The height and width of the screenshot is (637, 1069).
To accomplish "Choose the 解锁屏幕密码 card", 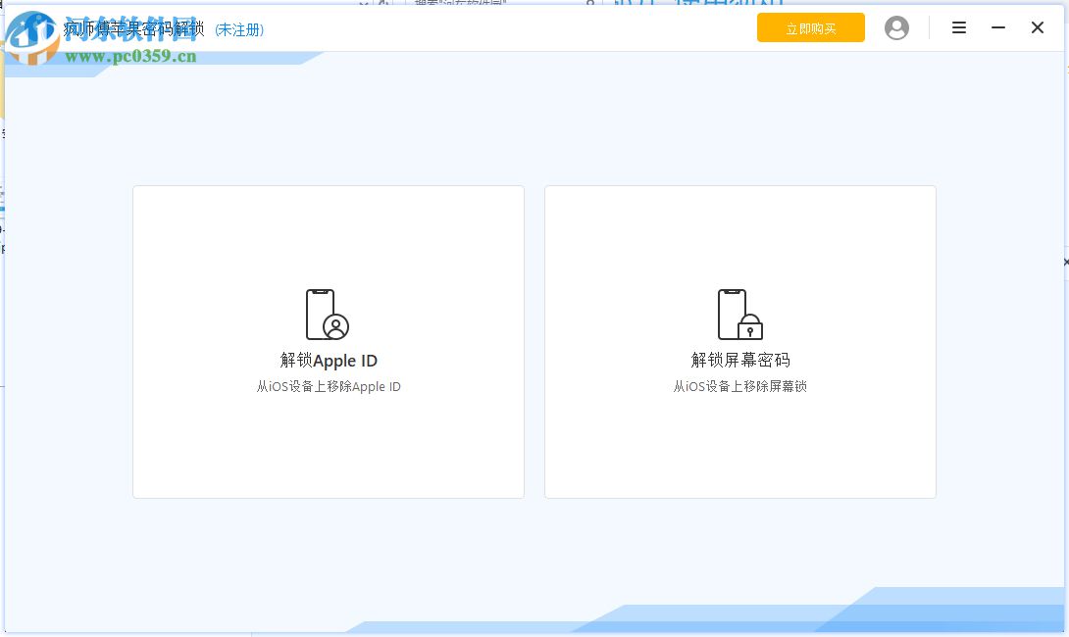I will 739,341.
